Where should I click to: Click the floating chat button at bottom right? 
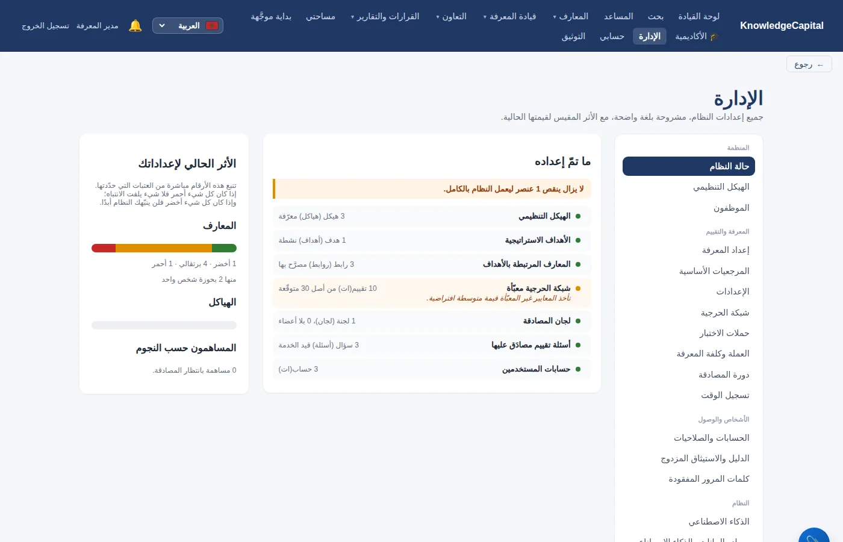[x=814, y=535]
